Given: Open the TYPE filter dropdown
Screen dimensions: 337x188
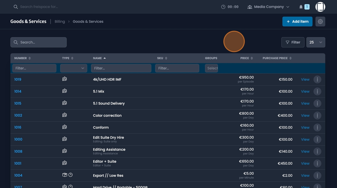Looking at the screenshot, I should coord(73,68).
